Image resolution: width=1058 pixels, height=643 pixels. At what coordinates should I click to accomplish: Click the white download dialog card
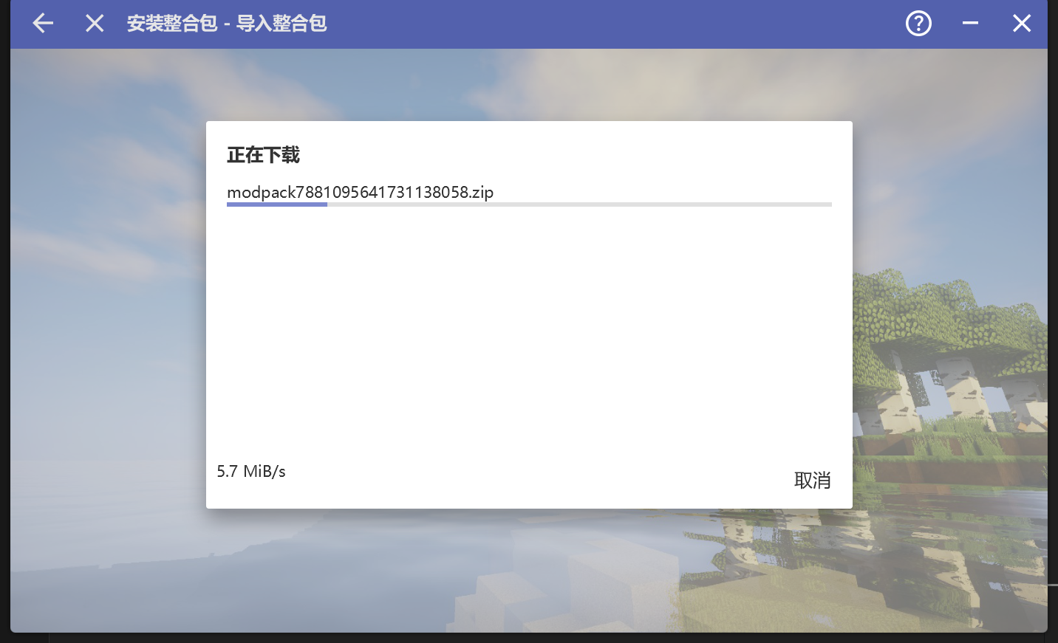(x=529, y=332)
